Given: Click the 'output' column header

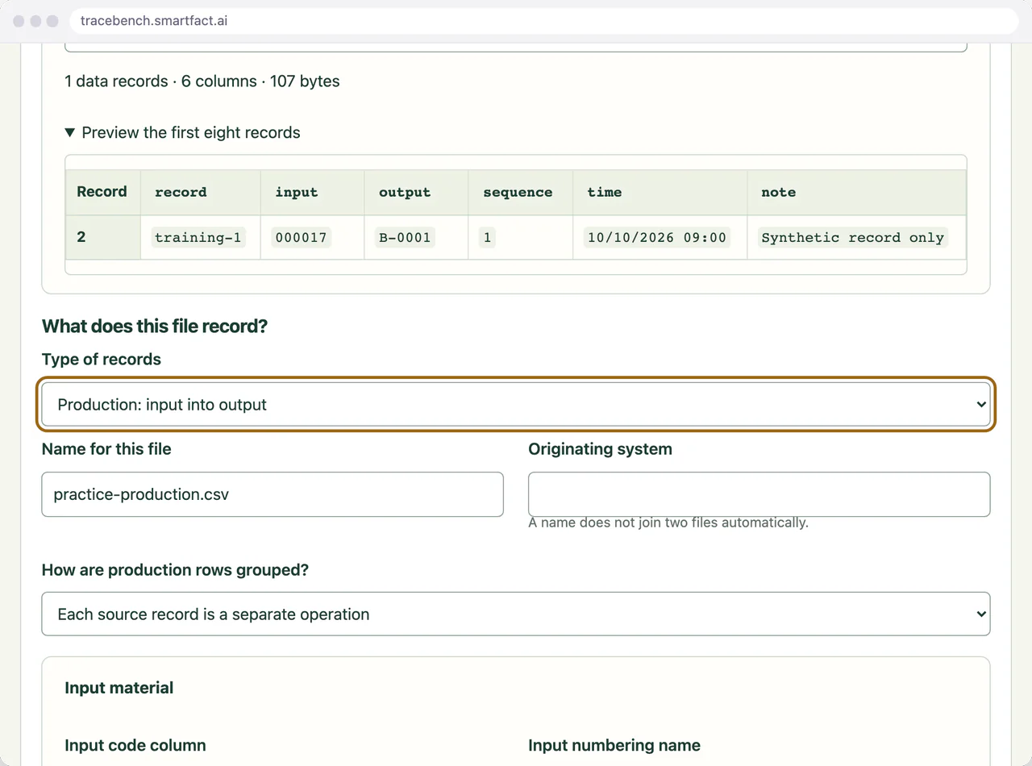Looking at the screenshot, I should point(405,192).
